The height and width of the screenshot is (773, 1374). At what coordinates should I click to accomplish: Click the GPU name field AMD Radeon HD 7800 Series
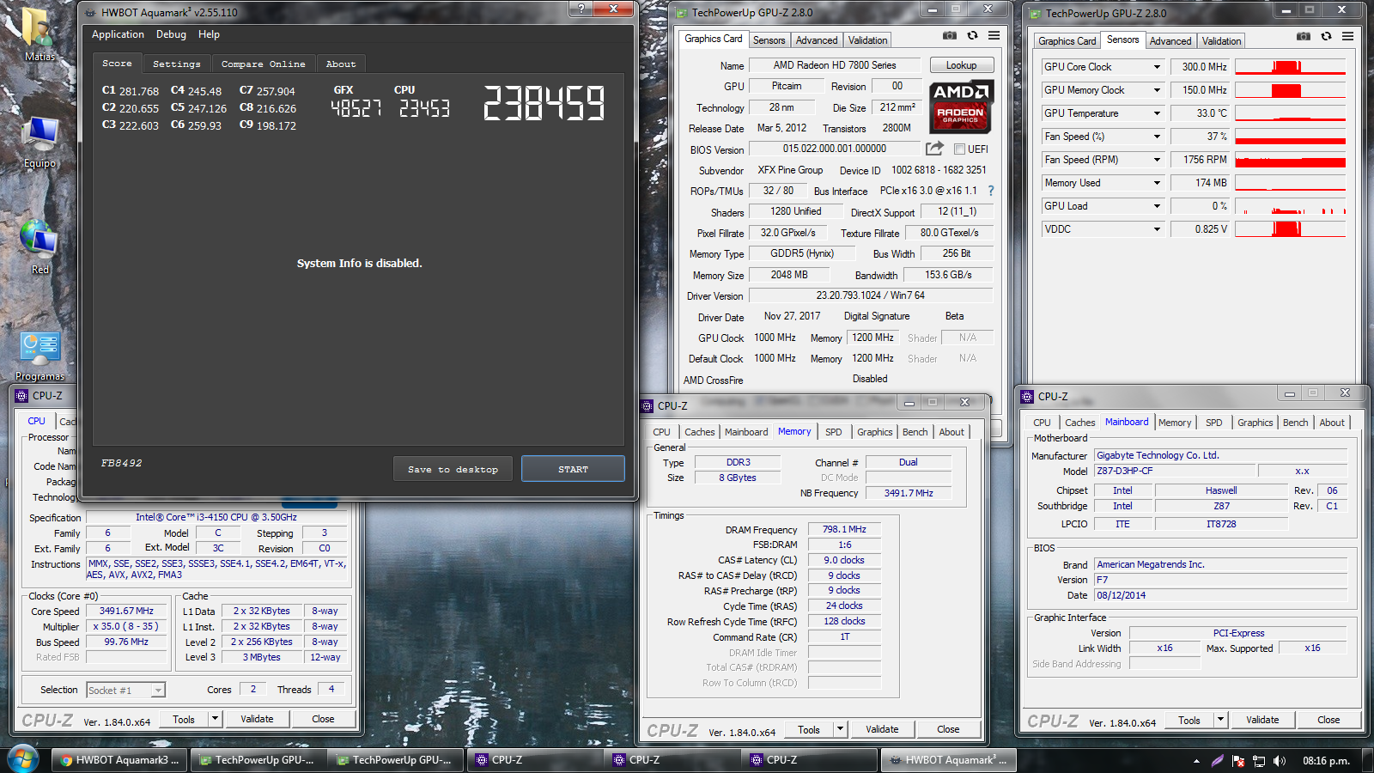[x=835, y=65]
